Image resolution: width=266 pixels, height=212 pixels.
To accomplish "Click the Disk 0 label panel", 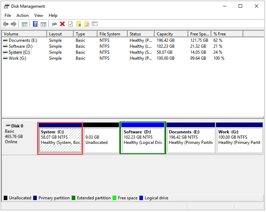I will coord(20,138).
